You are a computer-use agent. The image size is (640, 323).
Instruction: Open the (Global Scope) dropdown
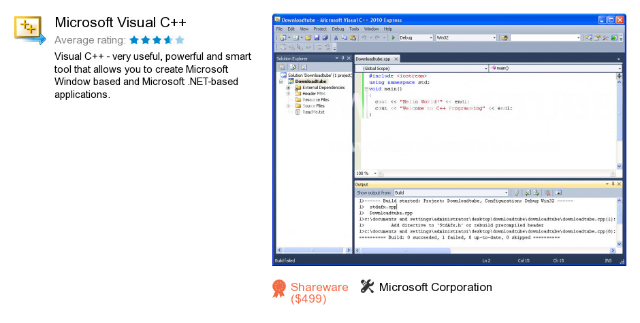(x=421, y=68)
